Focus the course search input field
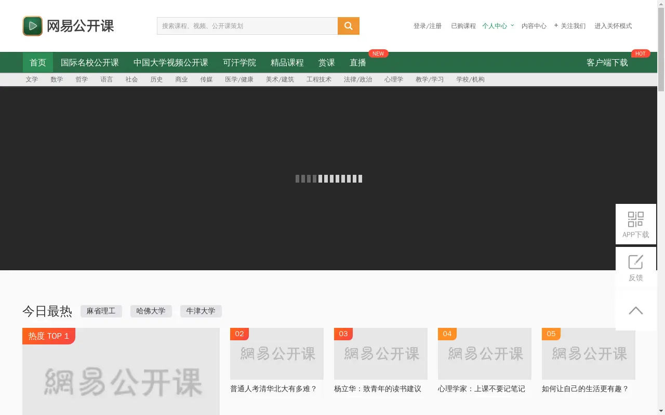Image resolution: width=665 pixels, height=415 pixels. [x=247, y=26]
